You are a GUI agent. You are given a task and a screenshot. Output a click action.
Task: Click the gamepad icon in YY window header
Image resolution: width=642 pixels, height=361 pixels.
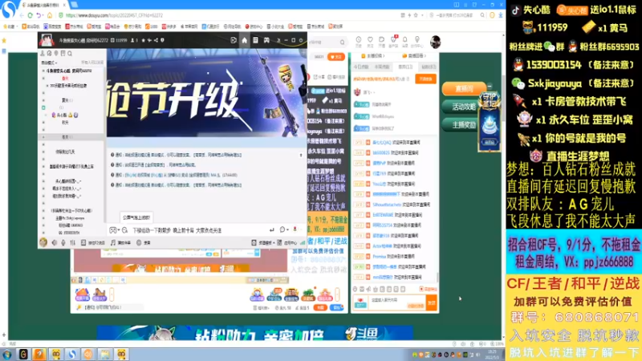(266, 40)
